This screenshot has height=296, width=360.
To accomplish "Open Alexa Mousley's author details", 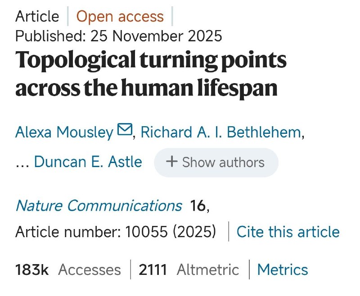I will click(64, 132).
